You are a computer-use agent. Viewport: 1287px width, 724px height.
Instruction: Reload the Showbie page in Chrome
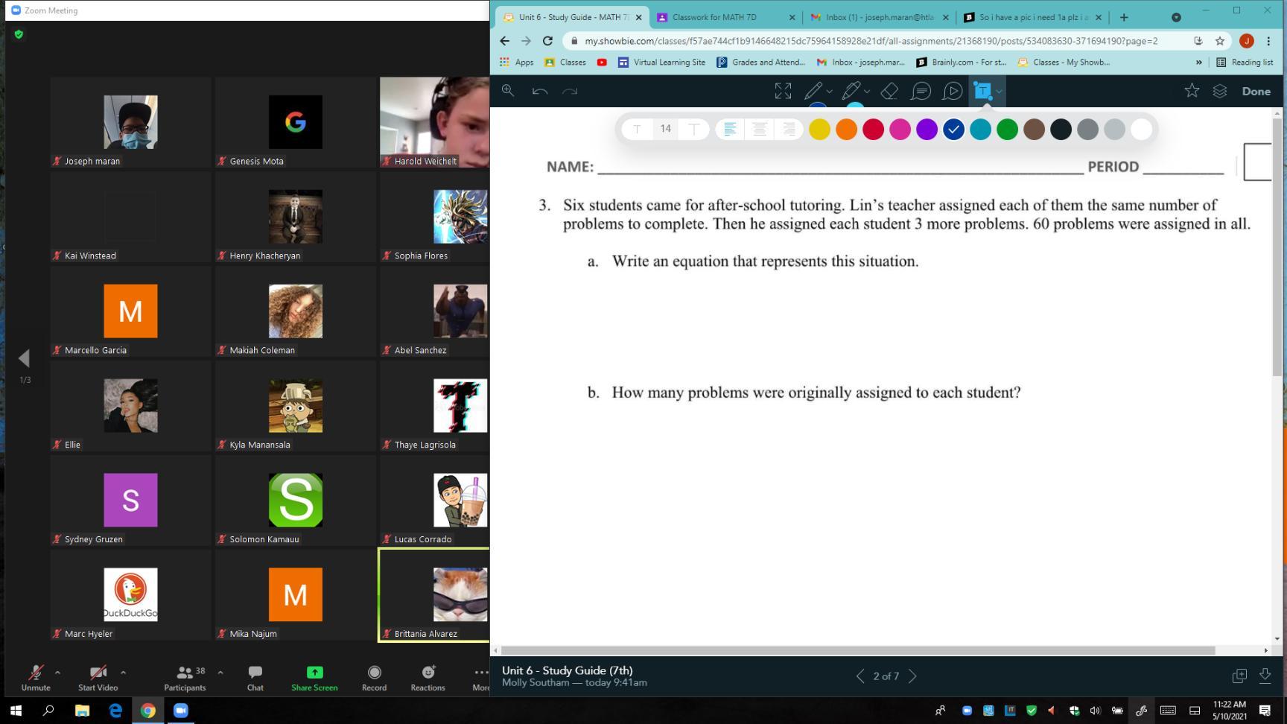547,41
